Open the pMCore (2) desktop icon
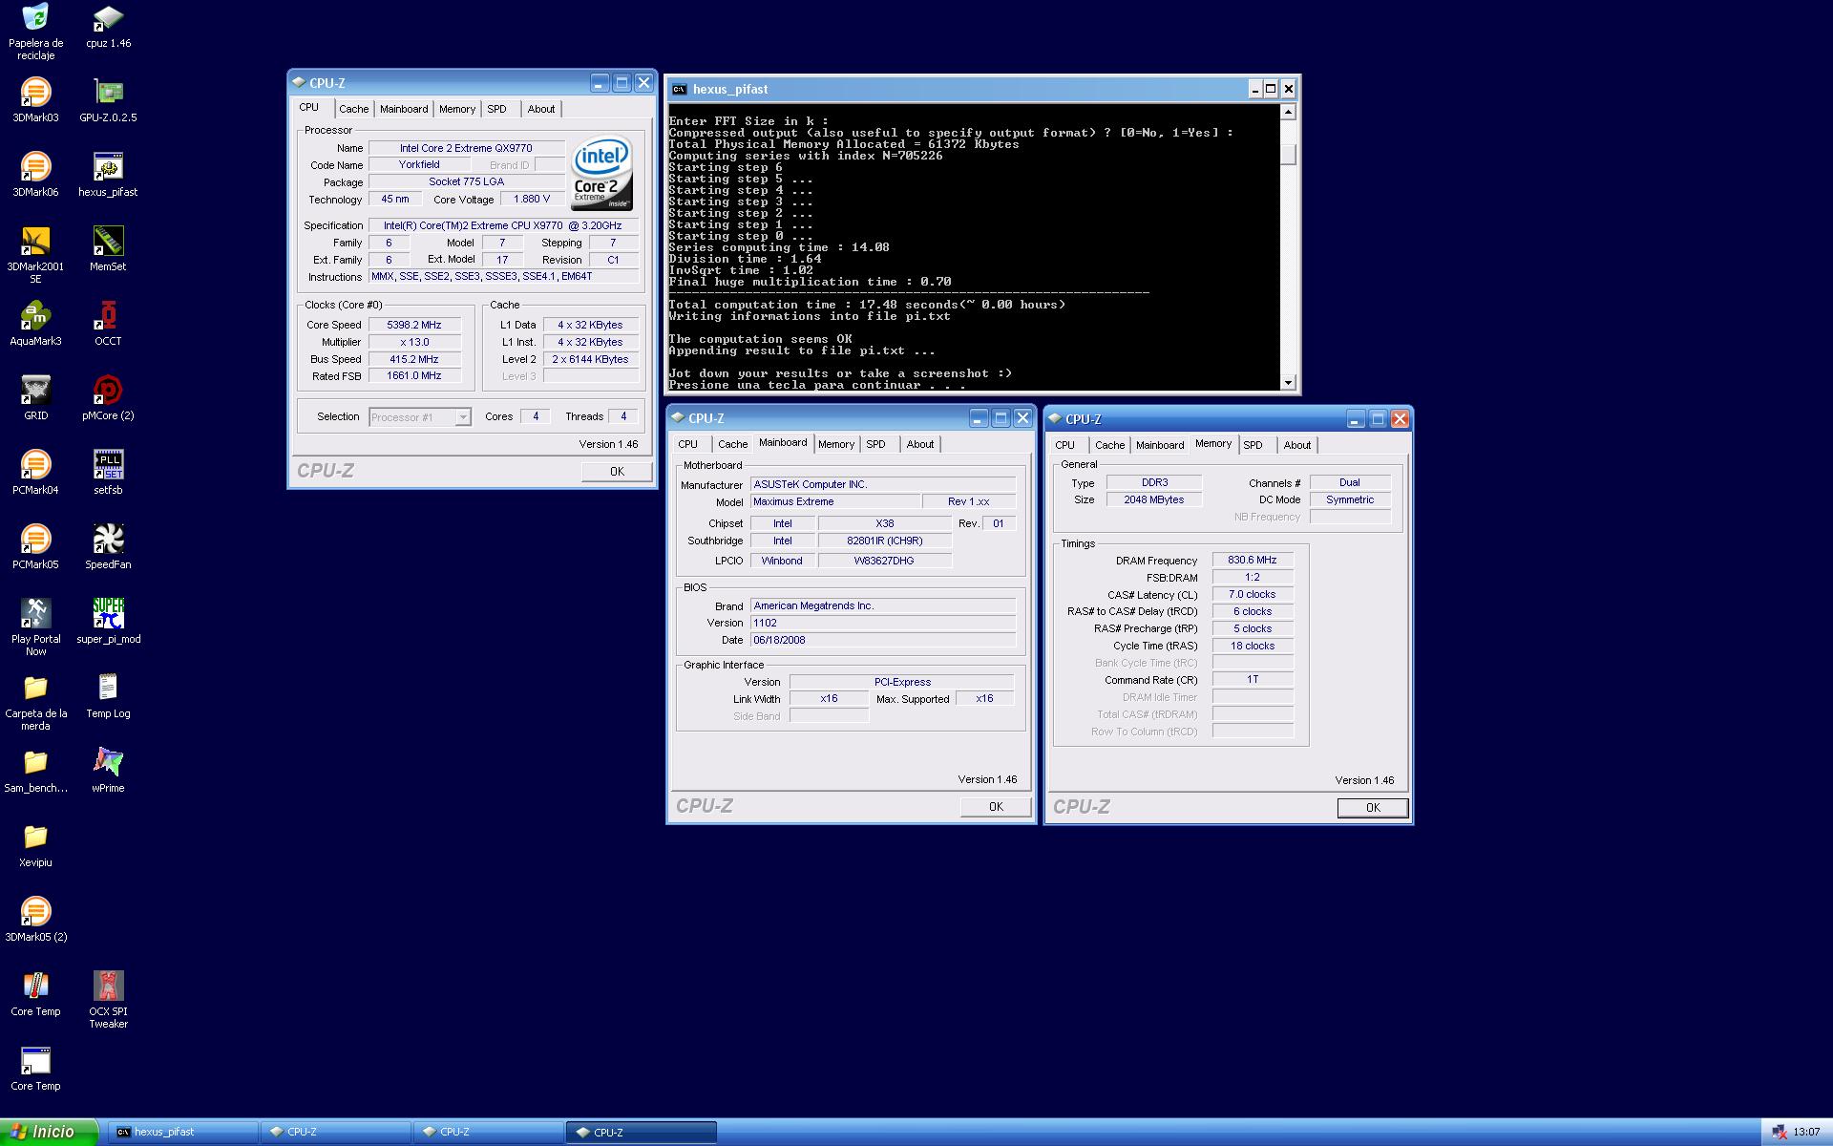This screenshot has width=1833, height=1146. pyautogui.click(x=108, y=397)
